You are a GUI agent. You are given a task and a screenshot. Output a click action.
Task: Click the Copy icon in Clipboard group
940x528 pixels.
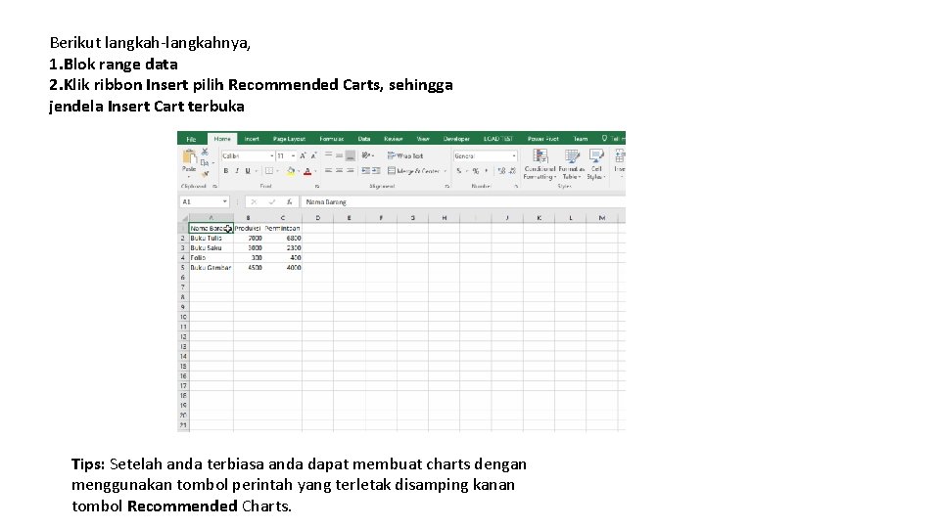pos(205,163)
